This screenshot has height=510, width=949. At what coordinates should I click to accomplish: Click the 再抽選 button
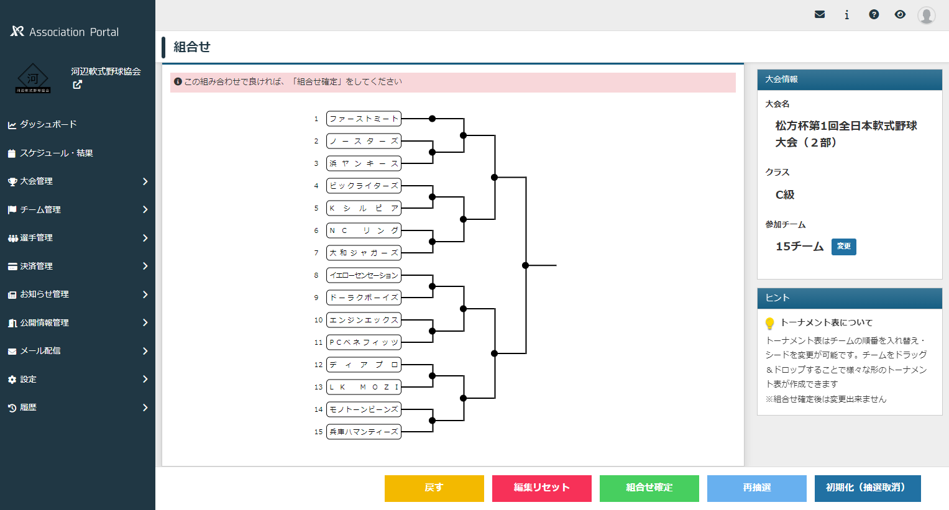(756, 488)
